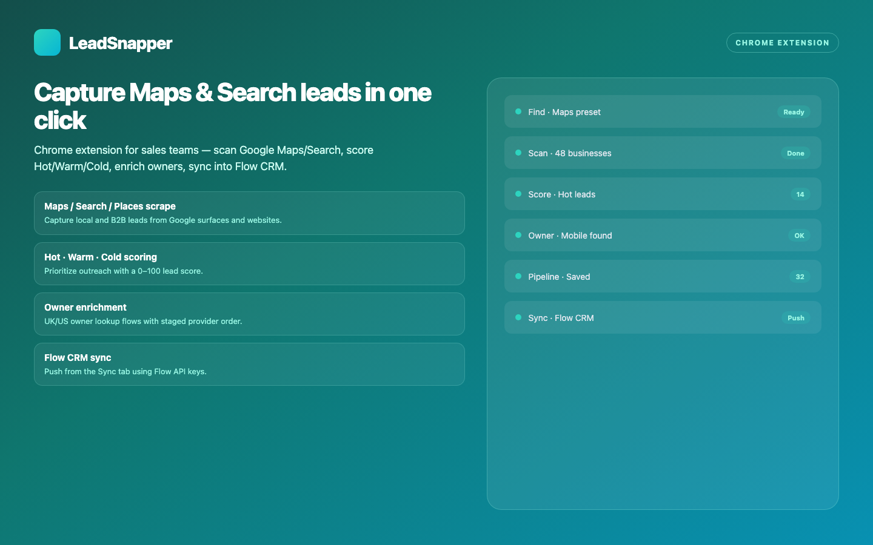Click 'UK/US owner lookup flows' description

pyautogui.click(x=143, y=322)
